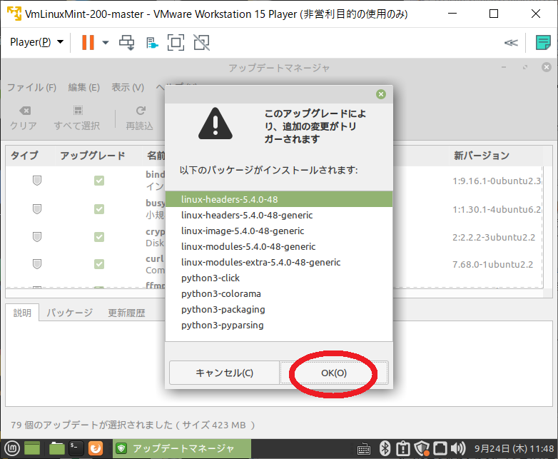This screenshot has height=459, width=558.
Task: Click shield type icon in busybox row
Action: pos(37,208)
